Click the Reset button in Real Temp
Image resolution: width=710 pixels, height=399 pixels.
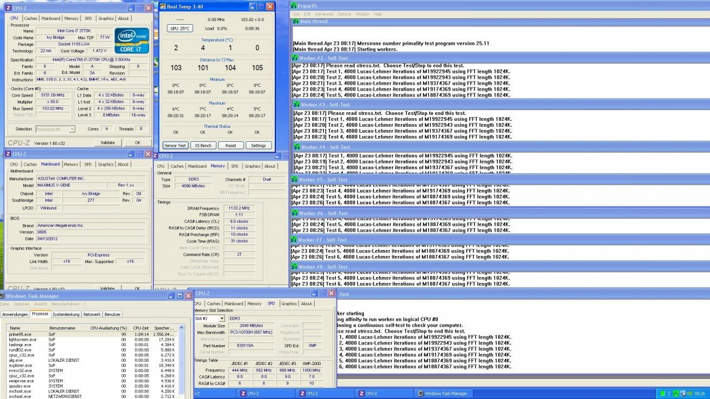coord(231,146)
